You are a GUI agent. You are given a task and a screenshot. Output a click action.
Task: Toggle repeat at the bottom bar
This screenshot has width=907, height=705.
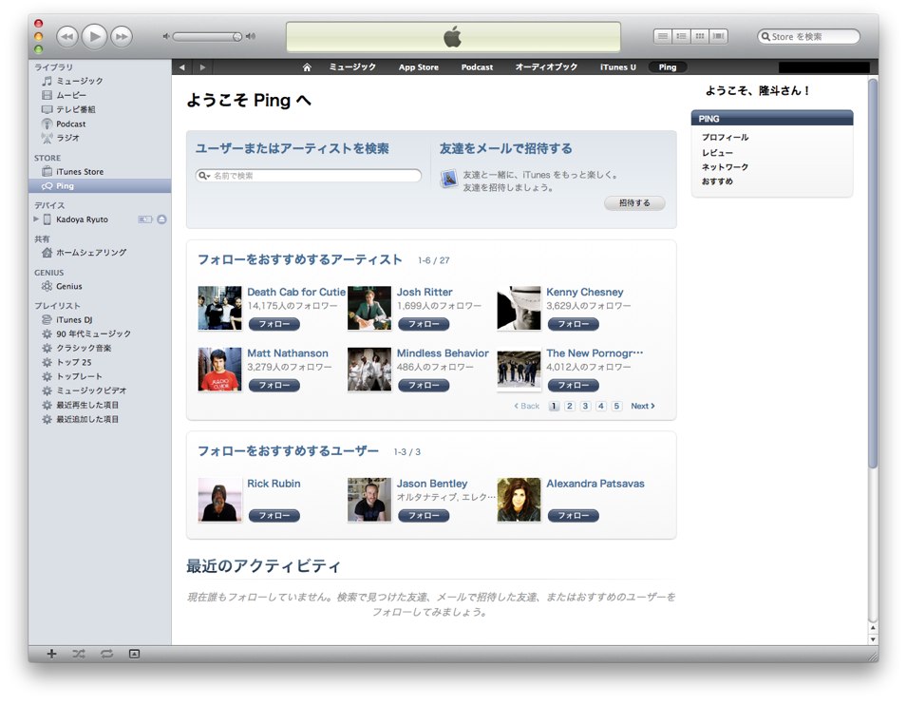click(x=106, y=654)
